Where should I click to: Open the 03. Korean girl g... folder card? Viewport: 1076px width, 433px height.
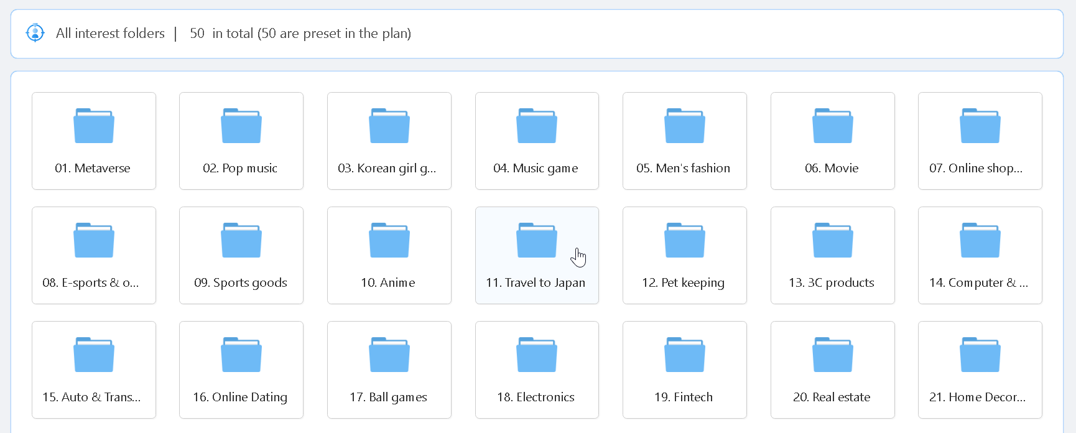click(389, 141)
